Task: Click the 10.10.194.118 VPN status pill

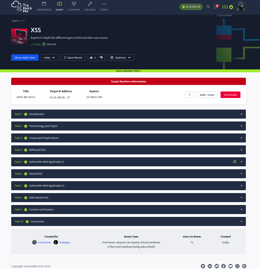Action: click(x=191, y=7)
